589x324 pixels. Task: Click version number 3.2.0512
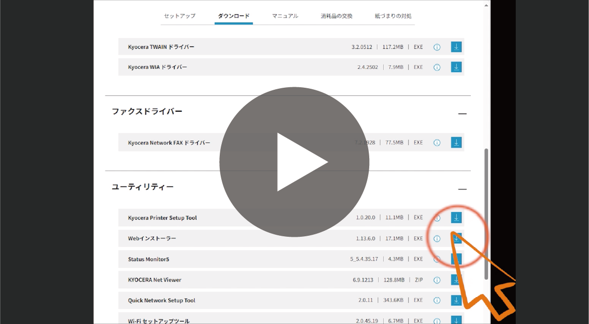coord(362,47)
